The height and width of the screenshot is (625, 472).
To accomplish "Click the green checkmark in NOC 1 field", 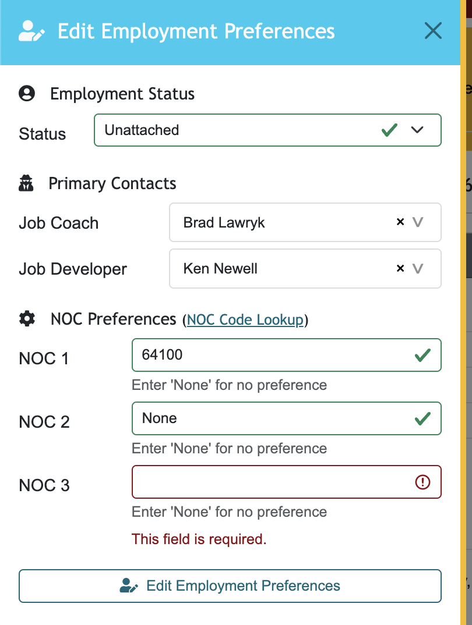I will (422, 355).
